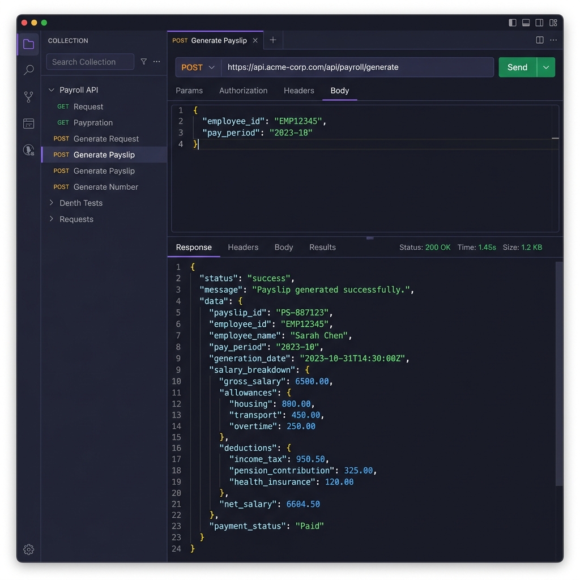This screenshot has width=580, height=580.
Task: Click the collection filter funnel icon
Action: tap(143, 61)
